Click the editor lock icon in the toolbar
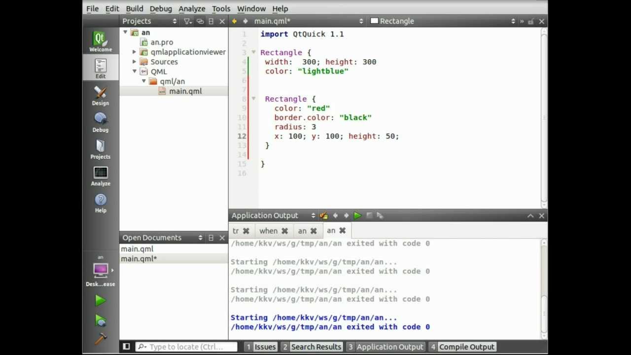Screen dimensions: 631x355 click(531, 21)
